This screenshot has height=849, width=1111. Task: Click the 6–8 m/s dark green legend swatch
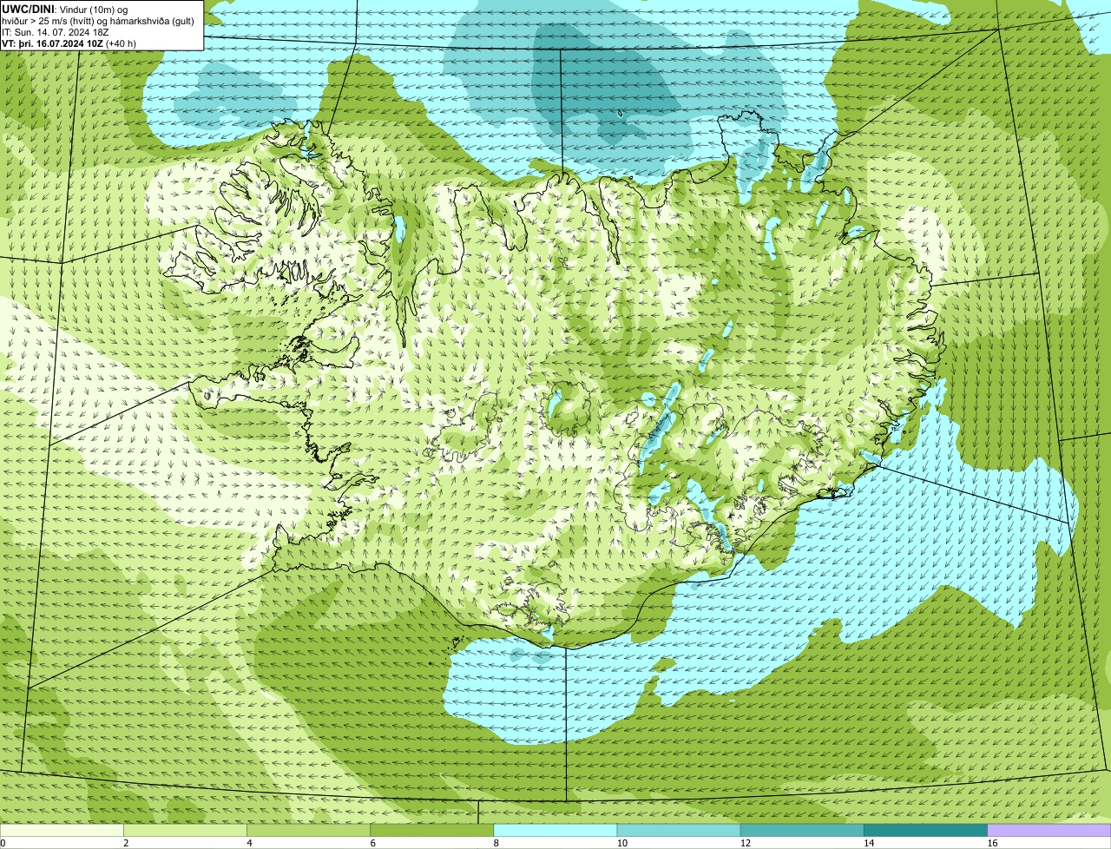pos(432,831)
